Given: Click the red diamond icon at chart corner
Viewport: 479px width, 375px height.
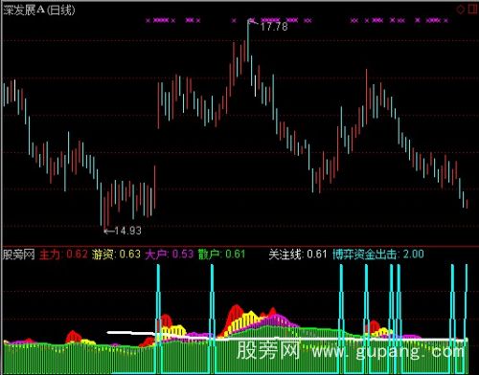Looking at the screenshot, I should pyautogui.click(x=461, y=10).
